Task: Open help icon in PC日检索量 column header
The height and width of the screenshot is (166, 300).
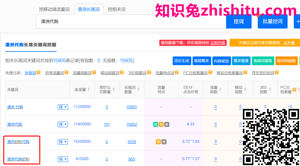Action: pyautogui.click(x=294, y=89)
